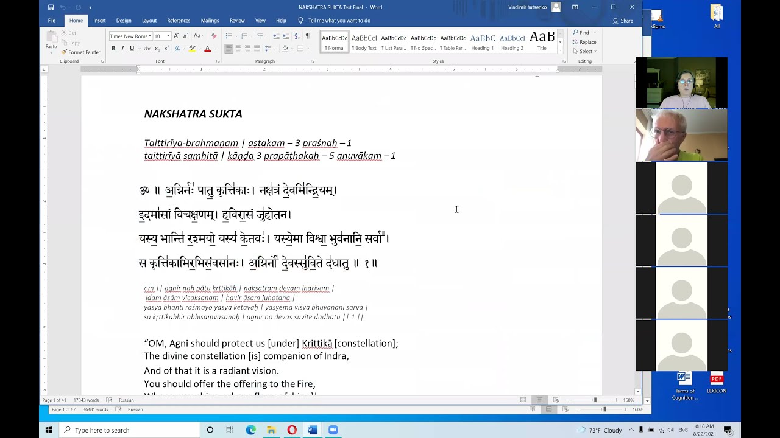The image size is (780, 438).
Task: Click the text highlight color swatch
Action: pos(193,49)
